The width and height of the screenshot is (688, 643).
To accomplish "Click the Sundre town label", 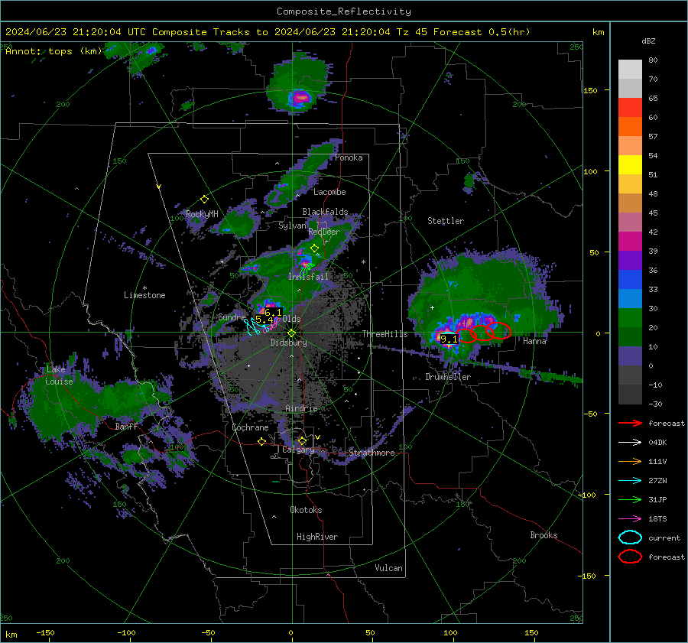I will click(232, 317).
